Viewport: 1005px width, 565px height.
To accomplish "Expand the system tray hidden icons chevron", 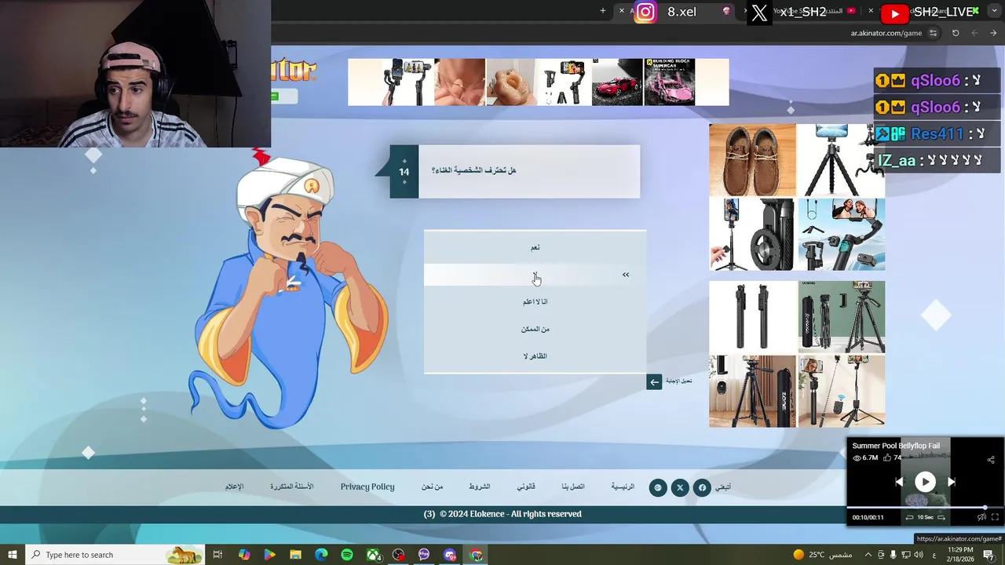I will [x=868, y=555].
